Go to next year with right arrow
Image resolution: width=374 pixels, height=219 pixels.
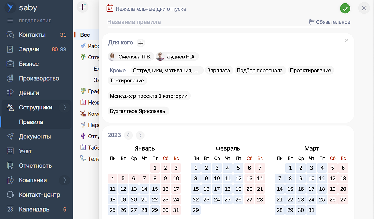(140, 135)
